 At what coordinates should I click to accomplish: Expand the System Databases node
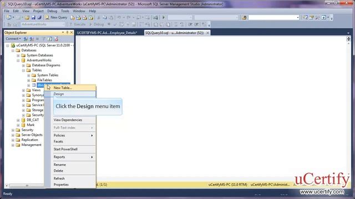[18, 55]
